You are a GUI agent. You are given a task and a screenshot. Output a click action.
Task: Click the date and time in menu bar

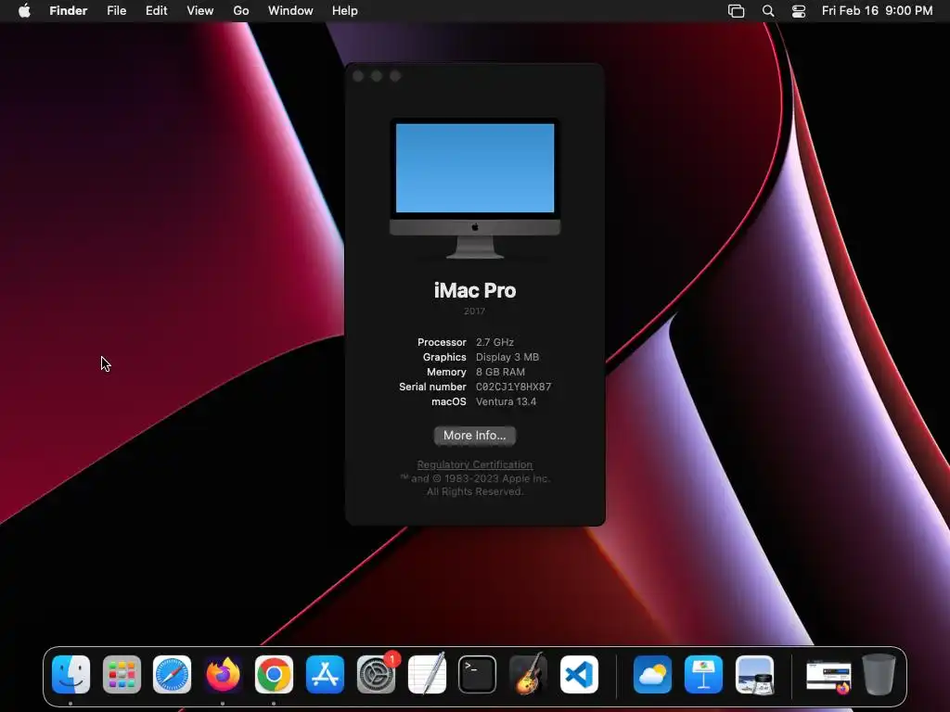coord(878,11)
